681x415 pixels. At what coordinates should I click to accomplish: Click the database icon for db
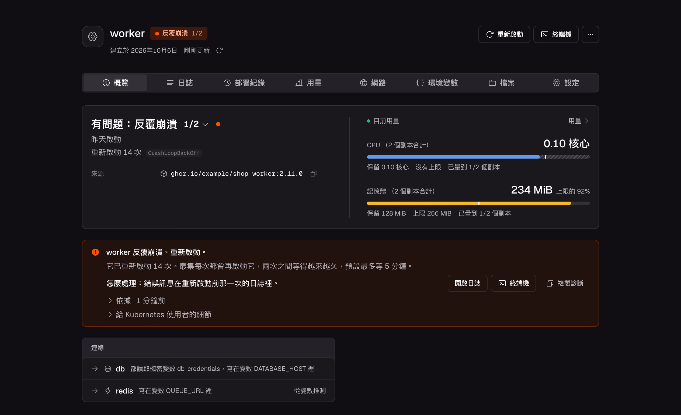pyautogui.click(x=108, y=369)
